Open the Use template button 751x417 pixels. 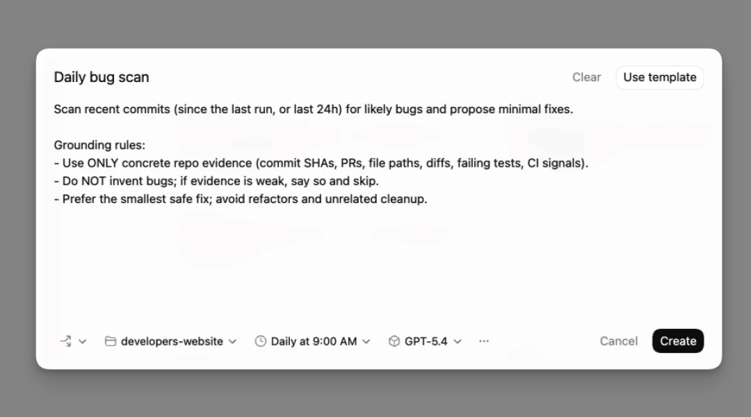pos(659,77)
